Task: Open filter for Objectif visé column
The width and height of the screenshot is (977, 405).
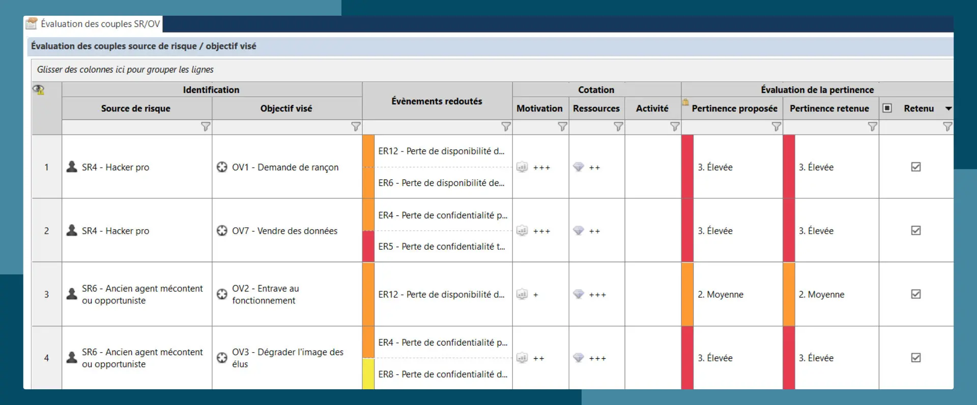Action: (356, 127)
